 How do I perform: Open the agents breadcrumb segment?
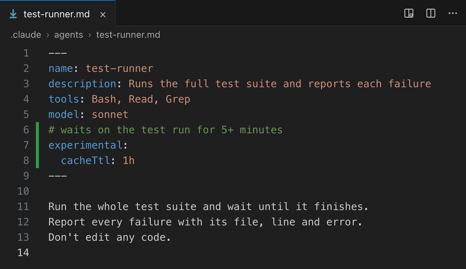pyautogui.click(x=68, y=35)
